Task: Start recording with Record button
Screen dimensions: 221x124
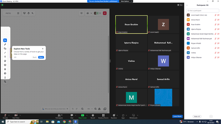Action: click(93, 116)
